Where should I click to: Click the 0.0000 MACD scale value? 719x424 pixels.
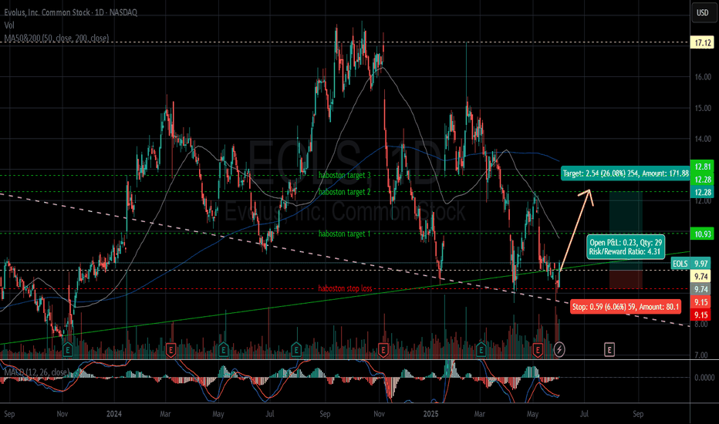click(704, 377)
